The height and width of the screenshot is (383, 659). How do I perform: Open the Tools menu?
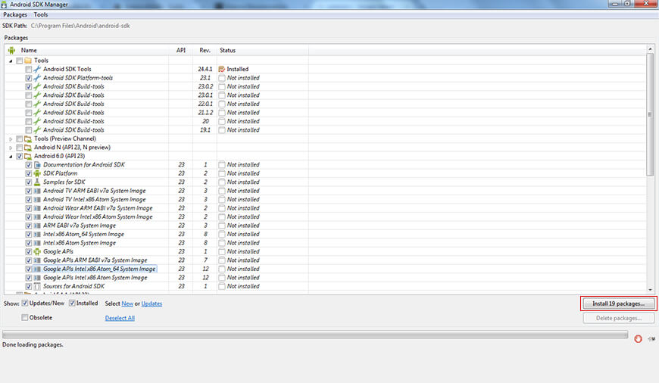(x=41, y=14)
